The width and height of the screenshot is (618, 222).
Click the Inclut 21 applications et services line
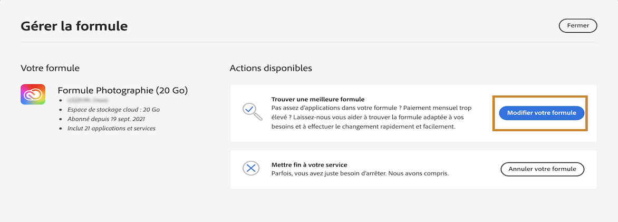[111, 128]
